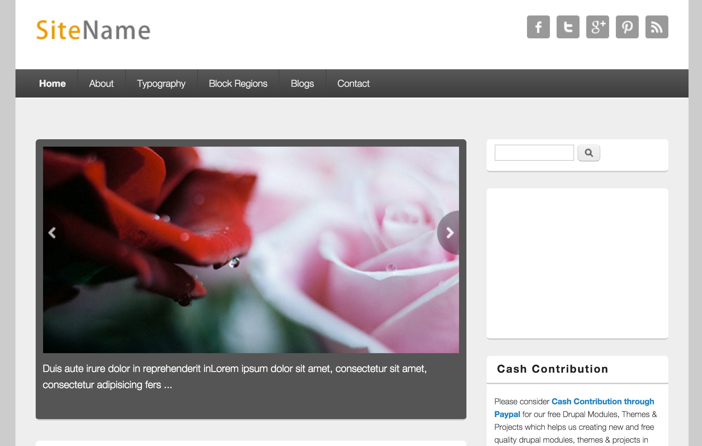Navigate to the Blogs page

(302, 83)
